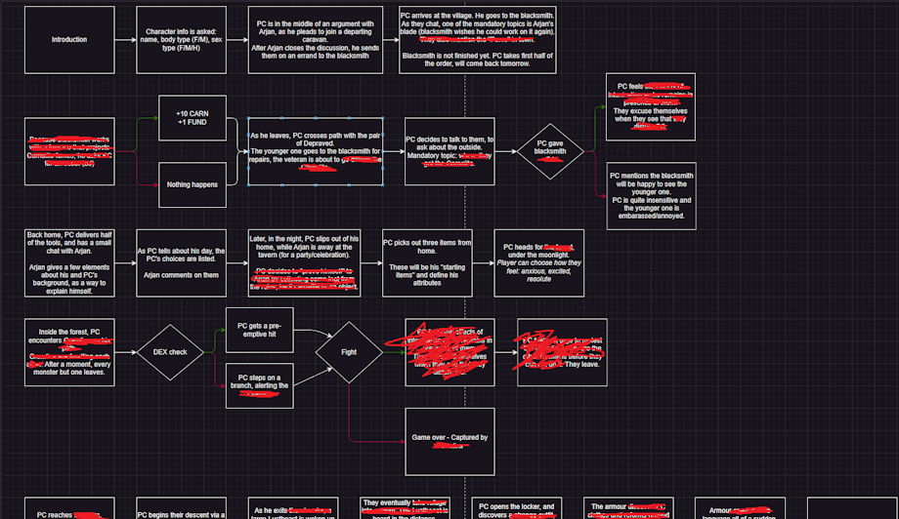Select the Introduction node
This screenshot has width=899, height=519.
pyautogui.click(x=69, y=40)
